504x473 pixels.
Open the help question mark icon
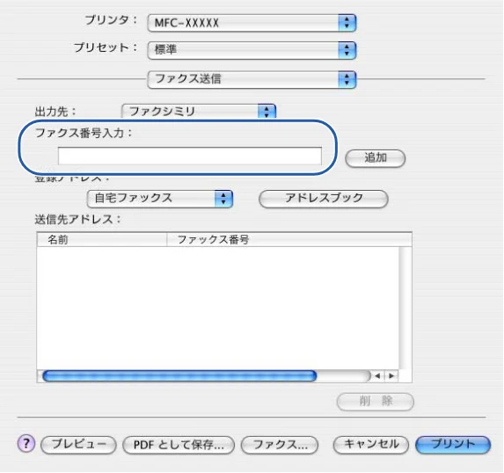[26, 444]
